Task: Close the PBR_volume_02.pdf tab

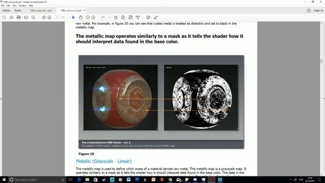Action: (84, 10)
